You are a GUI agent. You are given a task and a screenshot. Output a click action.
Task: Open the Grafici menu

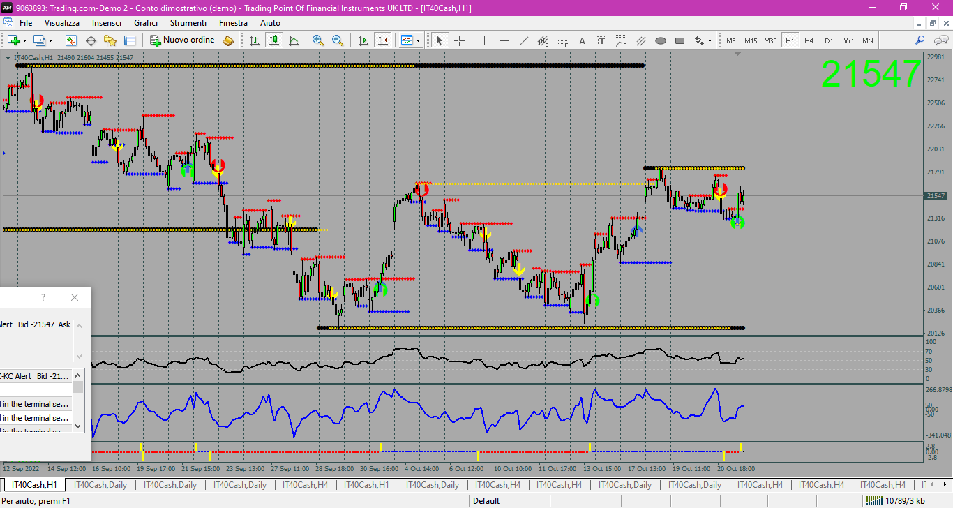click(x=146, y=23)
